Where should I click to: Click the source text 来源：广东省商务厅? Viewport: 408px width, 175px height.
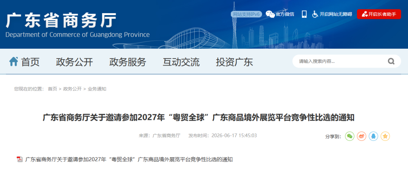point(159,135)
